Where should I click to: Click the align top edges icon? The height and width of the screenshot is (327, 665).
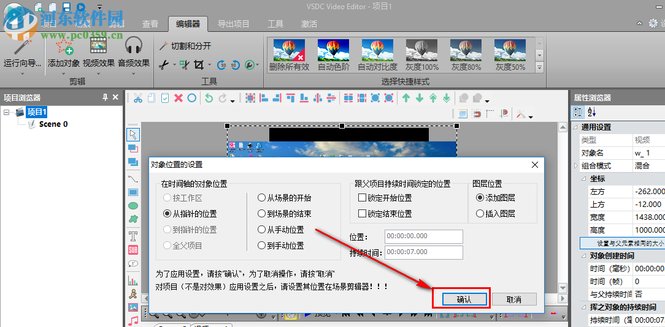(291, 98)
